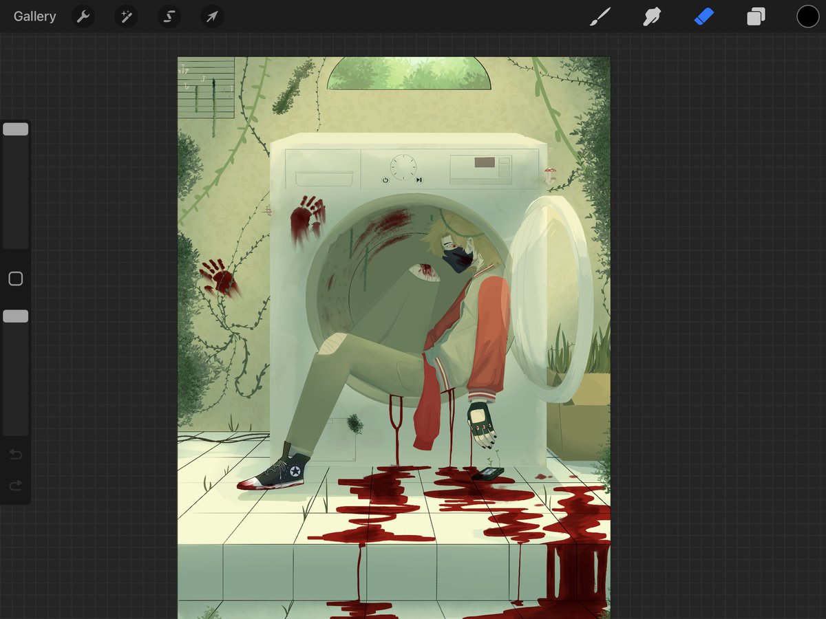Open the black color picker circle
The image size is (826, 619).
pyautogui.click(x=808, y=17)
